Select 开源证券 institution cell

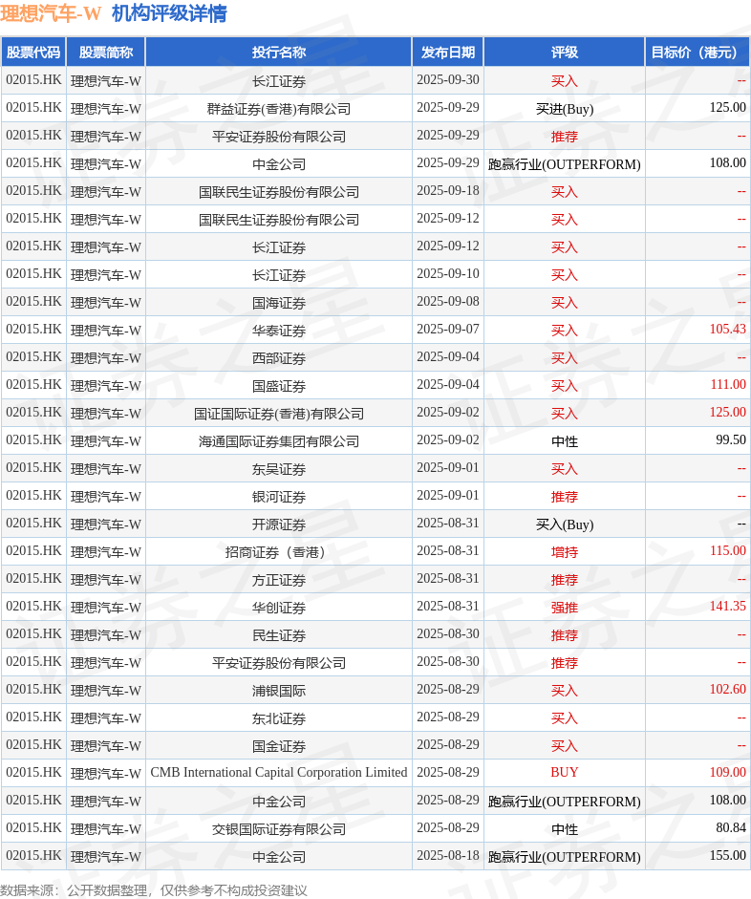click(279, 524)
